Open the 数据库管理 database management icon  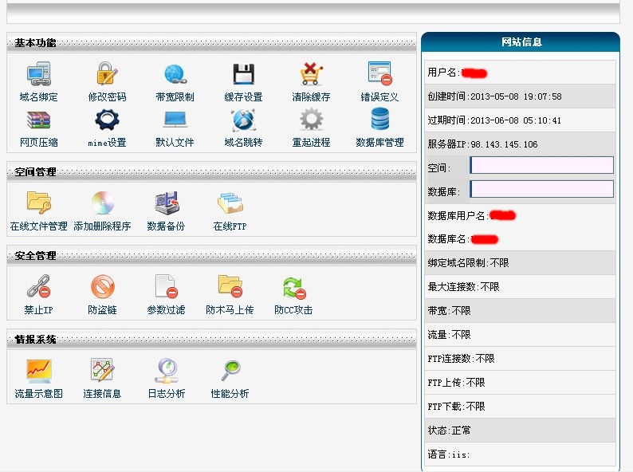(379, 120)
